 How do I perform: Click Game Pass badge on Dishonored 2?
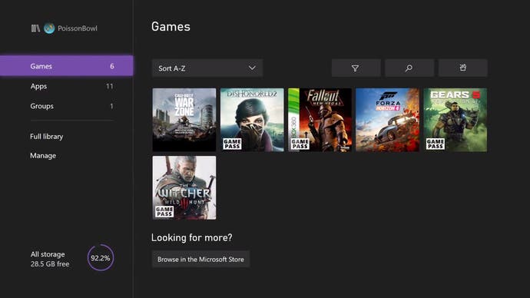click(x=232, y=144)
